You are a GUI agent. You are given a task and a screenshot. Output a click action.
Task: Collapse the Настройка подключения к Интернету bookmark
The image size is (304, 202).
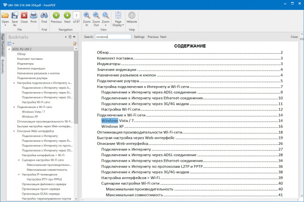(x=14, y=83)
